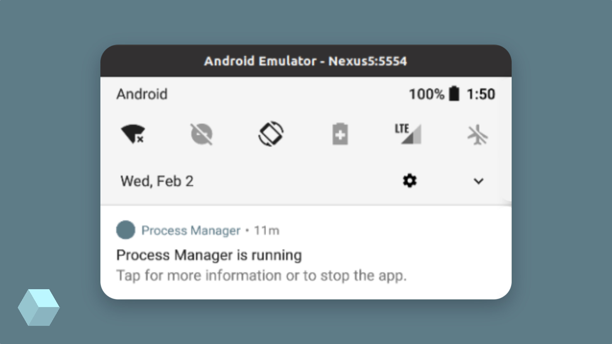Toggle the Do Not Disturb tile

201,134
